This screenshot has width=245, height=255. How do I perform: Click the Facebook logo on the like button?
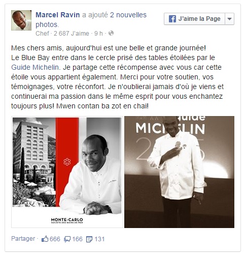[x=172, y=19]
